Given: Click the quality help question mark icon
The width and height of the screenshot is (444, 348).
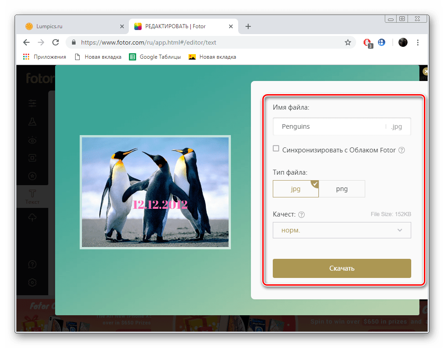Looking at the screenshot, I should tap(301, 215).
